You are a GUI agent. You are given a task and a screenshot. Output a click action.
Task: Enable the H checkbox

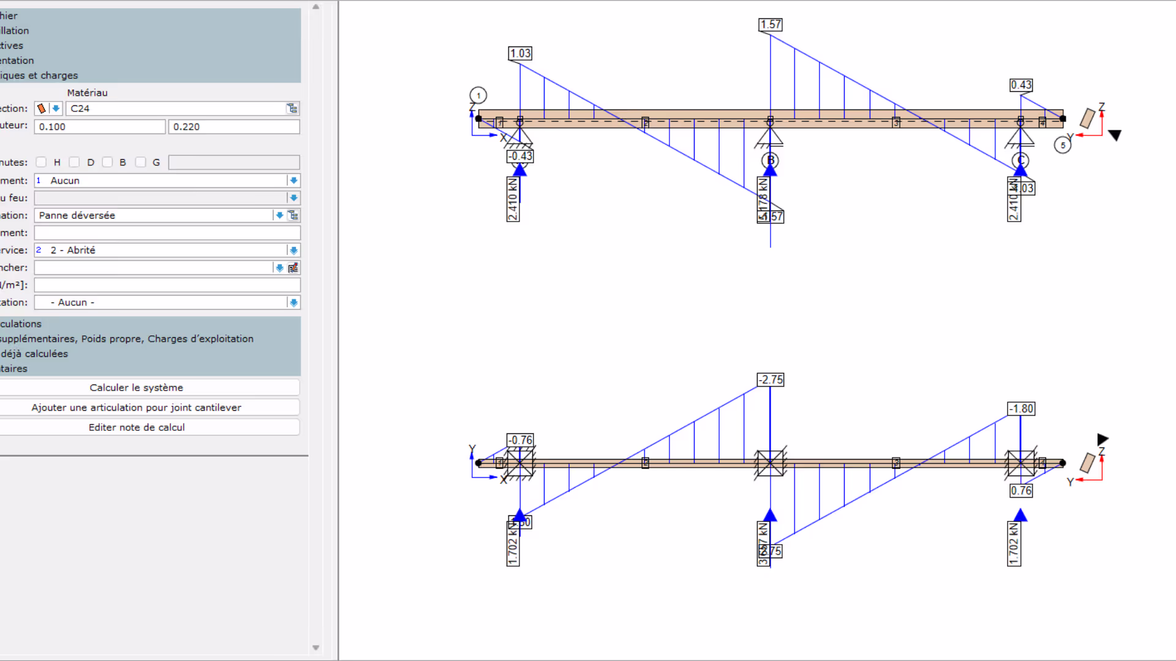pyautogui.click(x=41, y=162)
